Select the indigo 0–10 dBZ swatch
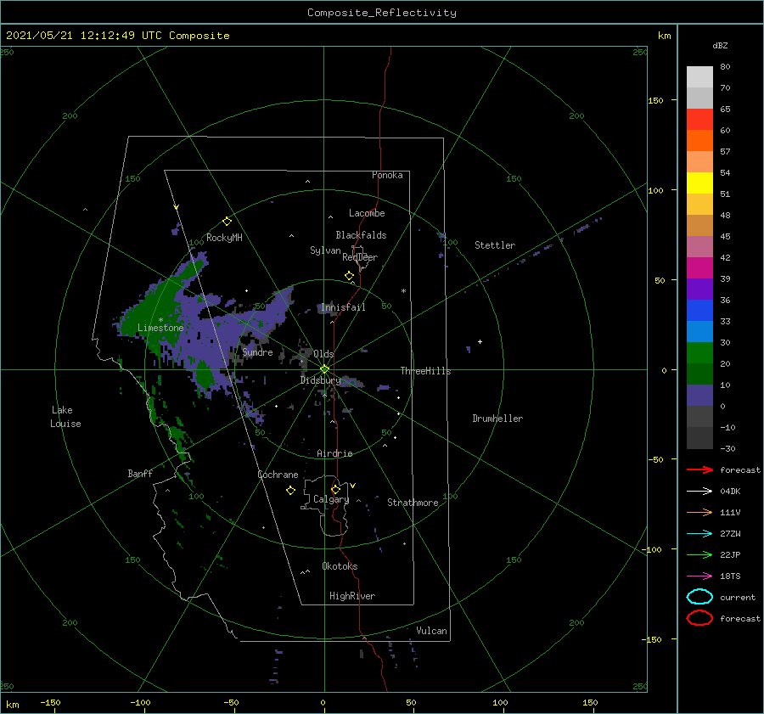Viewport: 764px width, 714px height. [x=699, y=396]
